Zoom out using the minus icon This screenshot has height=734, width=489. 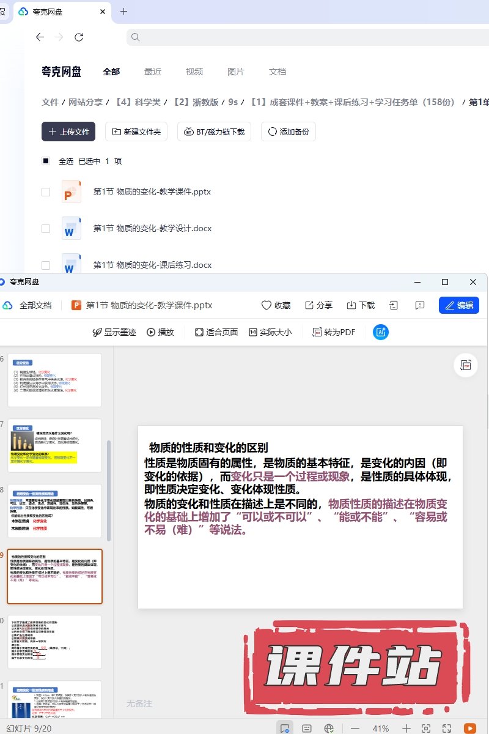click(355, 728)
